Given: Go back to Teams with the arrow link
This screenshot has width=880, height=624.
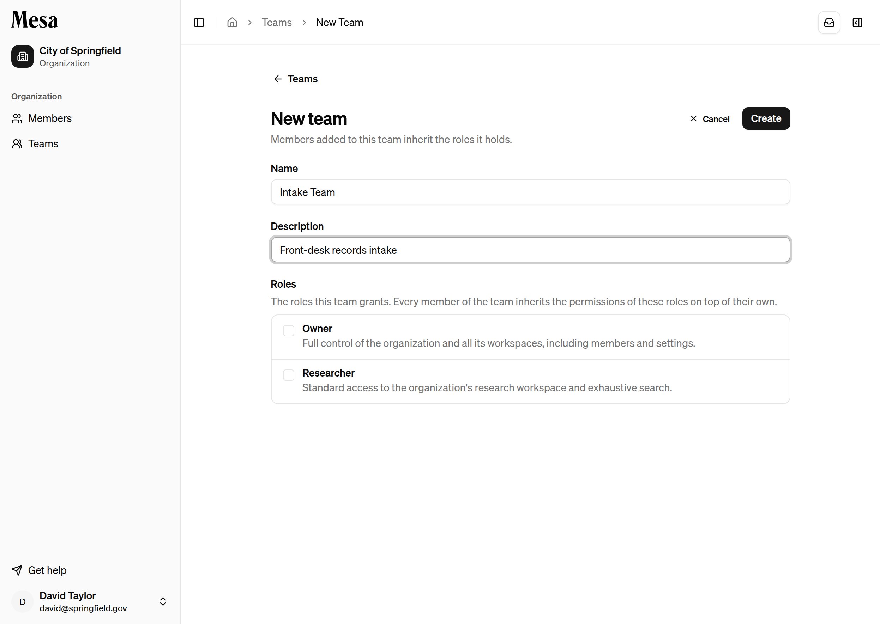Looking at the screenshot, I should [x=295, y=79].
